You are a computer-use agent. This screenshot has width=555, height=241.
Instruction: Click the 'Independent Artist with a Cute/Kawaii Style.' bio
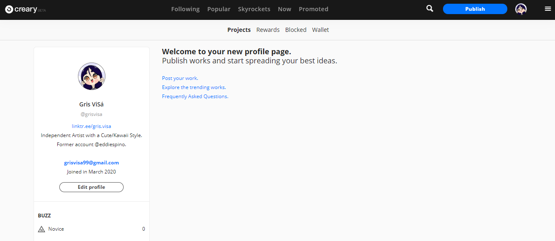coord(92,135)
